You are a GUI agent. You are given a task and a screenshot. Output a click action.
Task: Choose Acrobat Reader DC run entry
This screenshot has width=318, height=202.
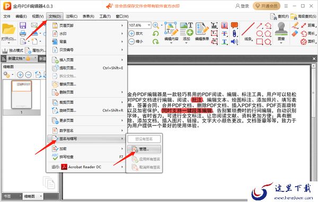[87, 167]
